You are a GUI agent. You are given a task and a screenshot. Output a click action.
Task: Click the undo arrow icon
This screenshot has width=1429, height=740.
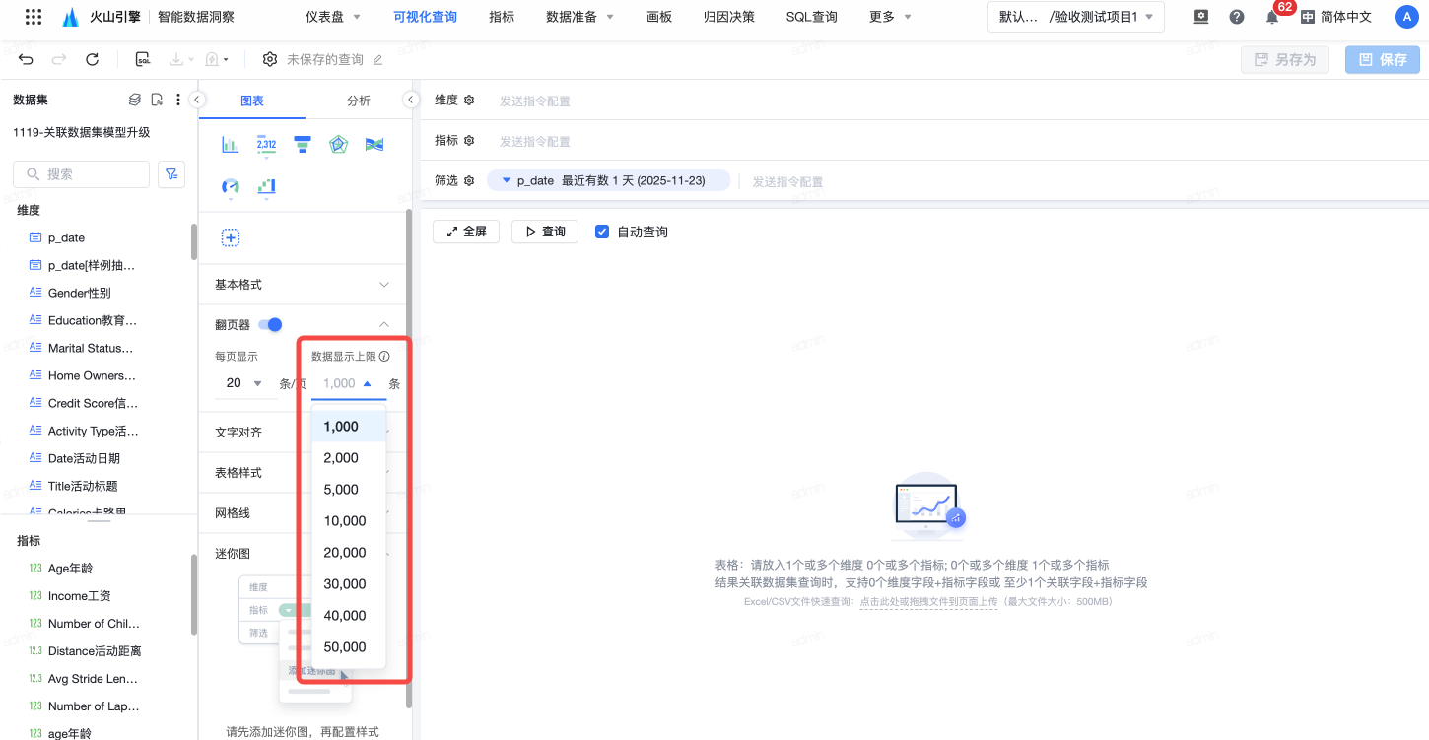[x=27, y=60]
